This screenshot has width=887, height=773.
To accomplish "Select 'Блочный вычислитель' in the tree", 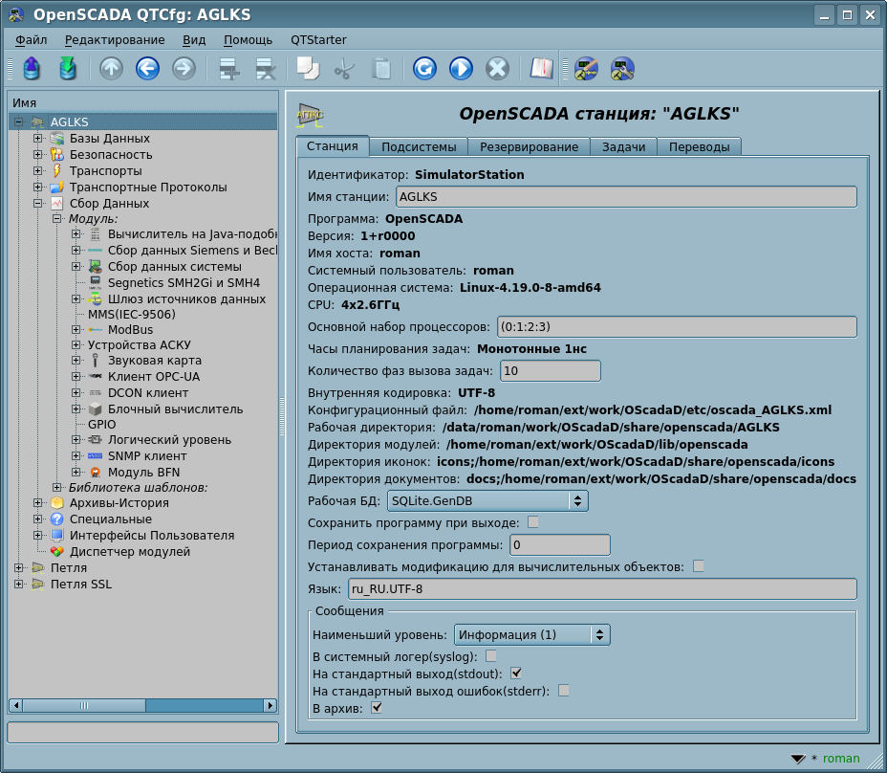I will (175, 409).
